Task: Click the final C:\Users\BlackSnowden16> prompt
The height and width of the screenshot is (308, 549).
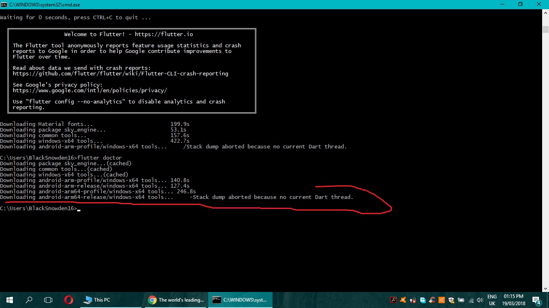Action: 39,209
